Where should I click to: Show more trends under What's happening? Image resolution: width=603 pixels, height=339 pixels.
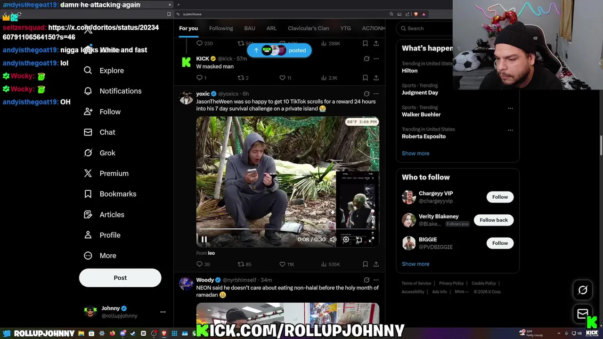pos(416,153)
